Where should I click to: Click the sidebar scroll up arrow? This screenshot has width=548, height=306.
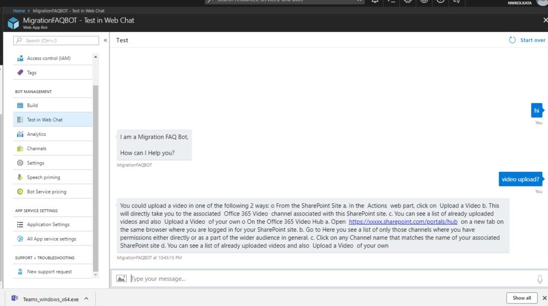click(95, 57)
